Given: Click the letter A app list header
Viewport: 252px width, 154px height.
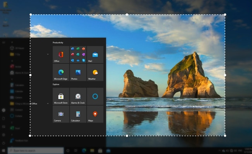Looking at the screenshot, I should (12, 61).
